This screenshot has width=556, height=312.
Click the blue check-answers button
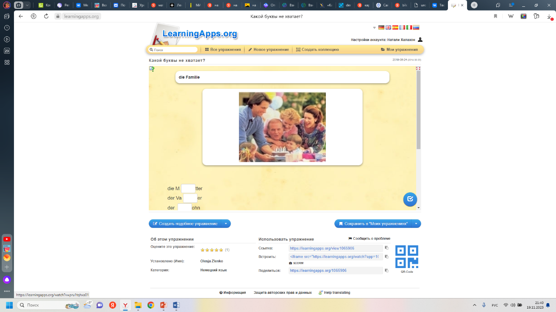point(410,199)
